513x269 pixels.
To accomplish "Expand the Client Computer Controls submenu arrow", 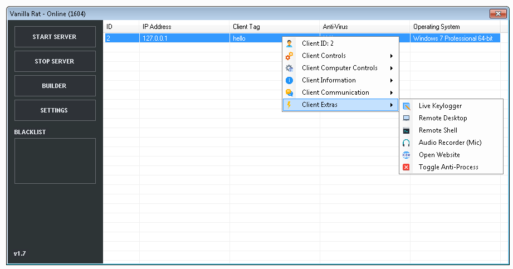I will tap(392, 68).
